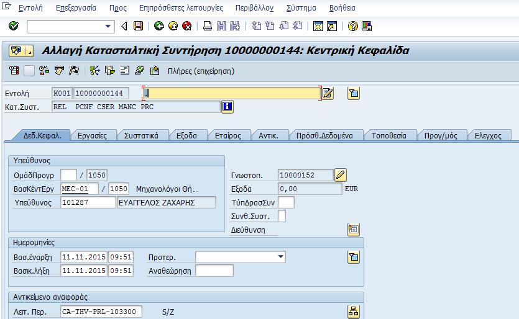Click the first application toolbar list icon

click(x=14, y=70)
